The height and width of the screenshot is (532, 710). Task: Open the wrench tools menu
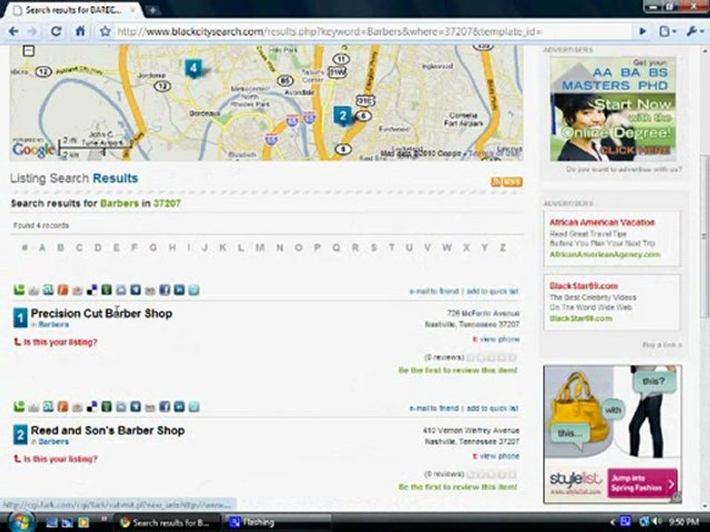tap(694, 31)
